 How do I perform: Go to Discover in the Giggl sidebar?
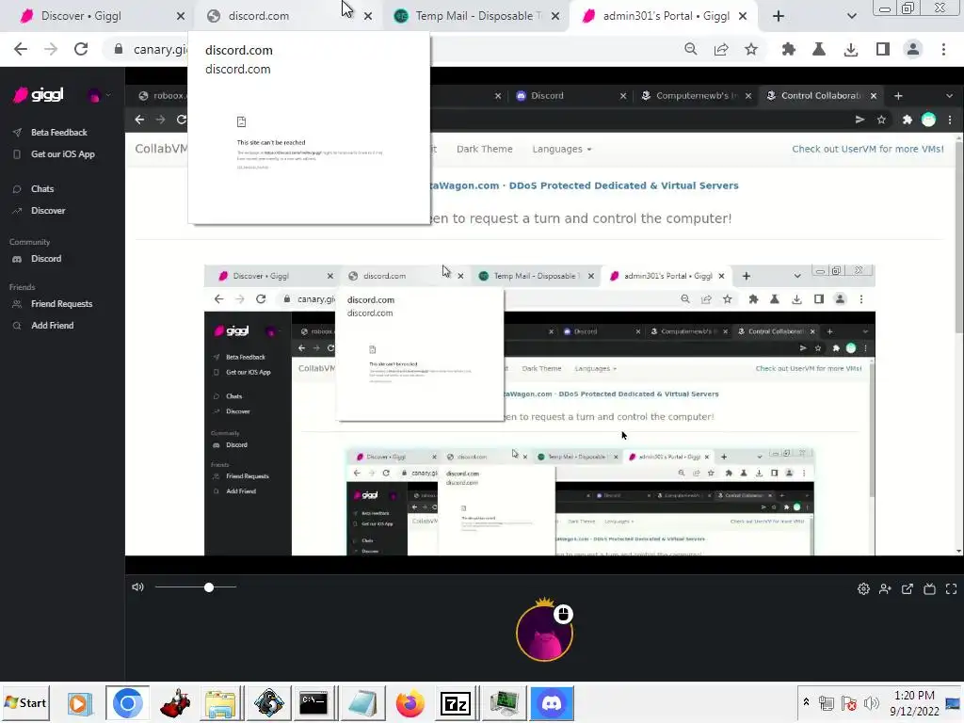(x=48, y=211)
